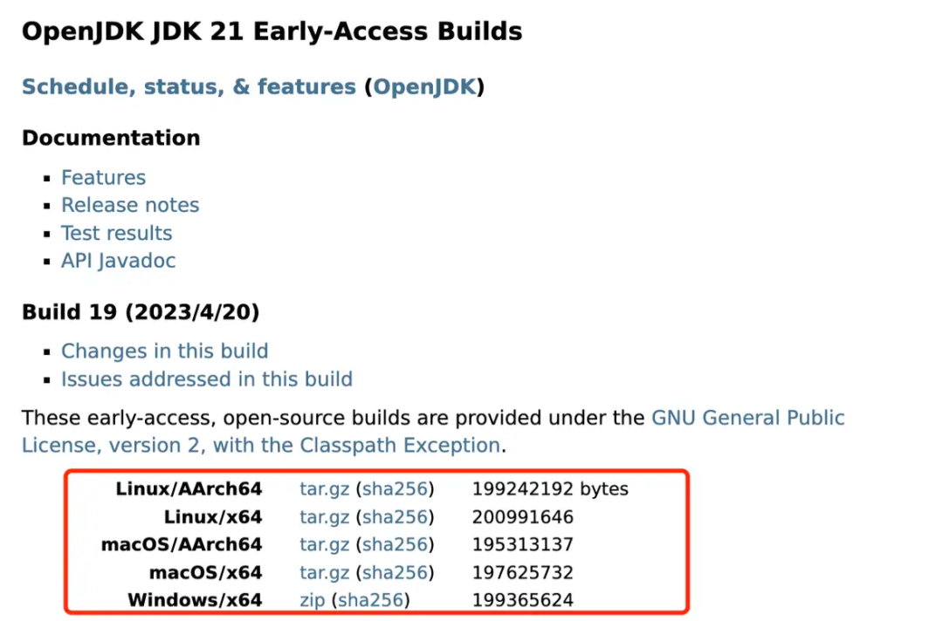Download the macOS/x64 tar.gz

325,573
